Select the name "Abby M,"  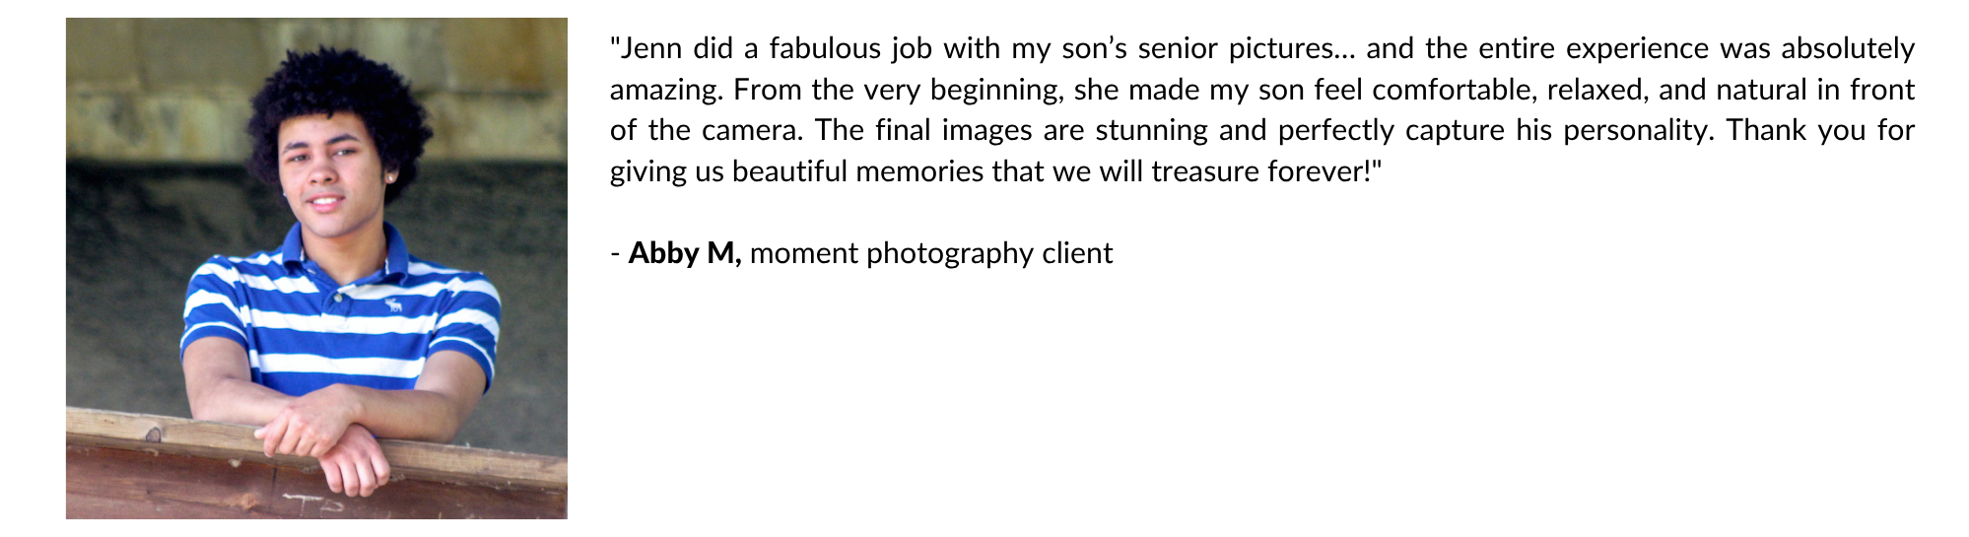(685, 253)
